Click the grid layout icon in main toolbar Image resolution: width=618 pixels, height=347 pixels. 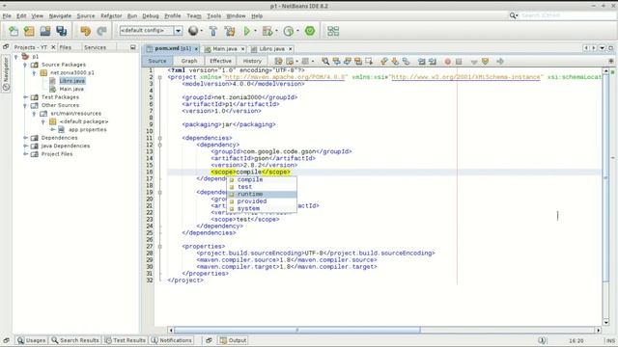pyautogui.click(x=333, y=31)
